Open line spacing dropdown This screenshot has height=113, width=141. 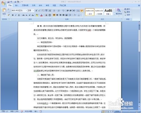tap(70, 15)
